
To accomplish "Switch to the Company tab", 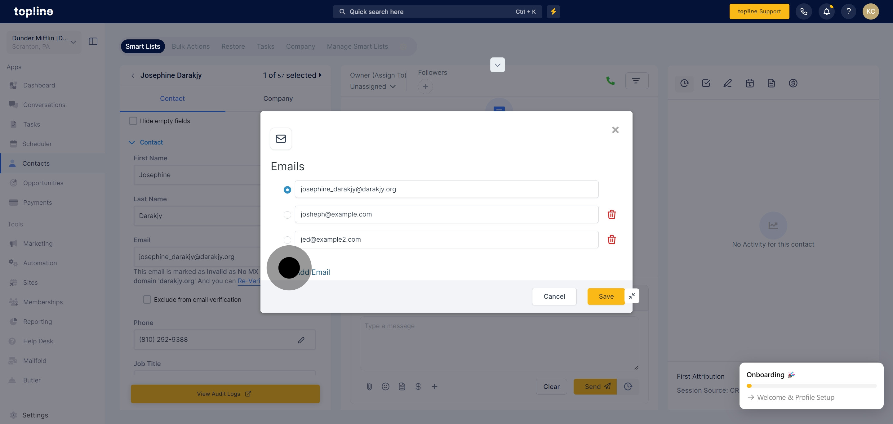I will 278,98.
